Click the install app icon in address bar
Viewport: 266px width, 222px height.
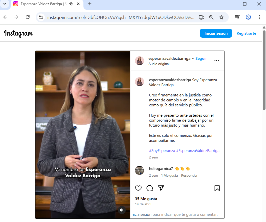pos(201,17)
